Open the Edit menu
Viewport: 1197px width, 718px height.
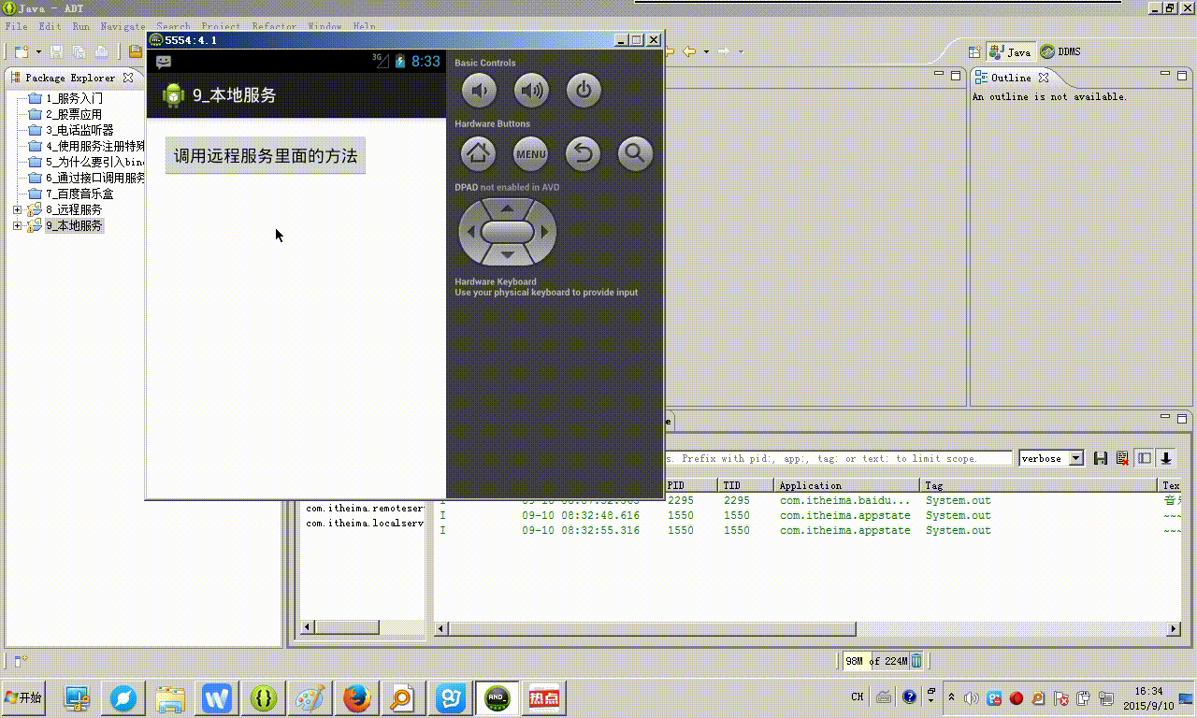tap(50, 26)
